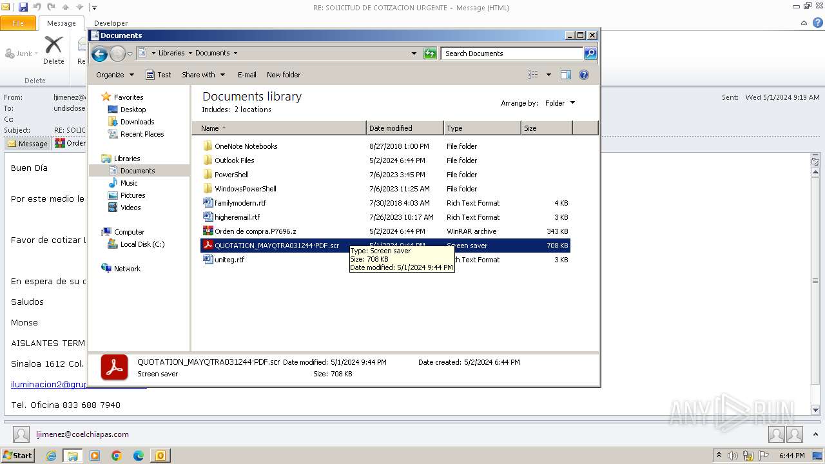Click the E-mail toolbar button
825x464 pixels.
point(247,75)
